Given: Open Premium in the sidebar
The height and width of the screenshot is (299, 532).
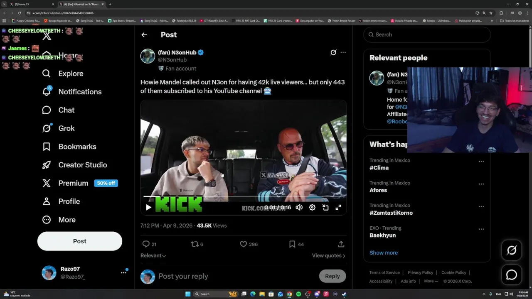Looking at the screenshot, I should (x=80, y=183).
